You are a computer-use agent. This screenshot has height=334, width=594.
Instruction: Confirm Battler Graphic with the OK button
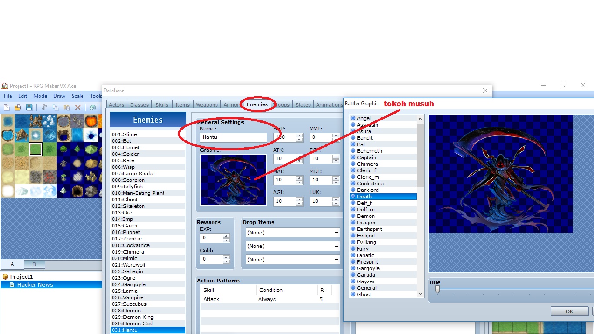pyautogui.click(x=569, y=311)
